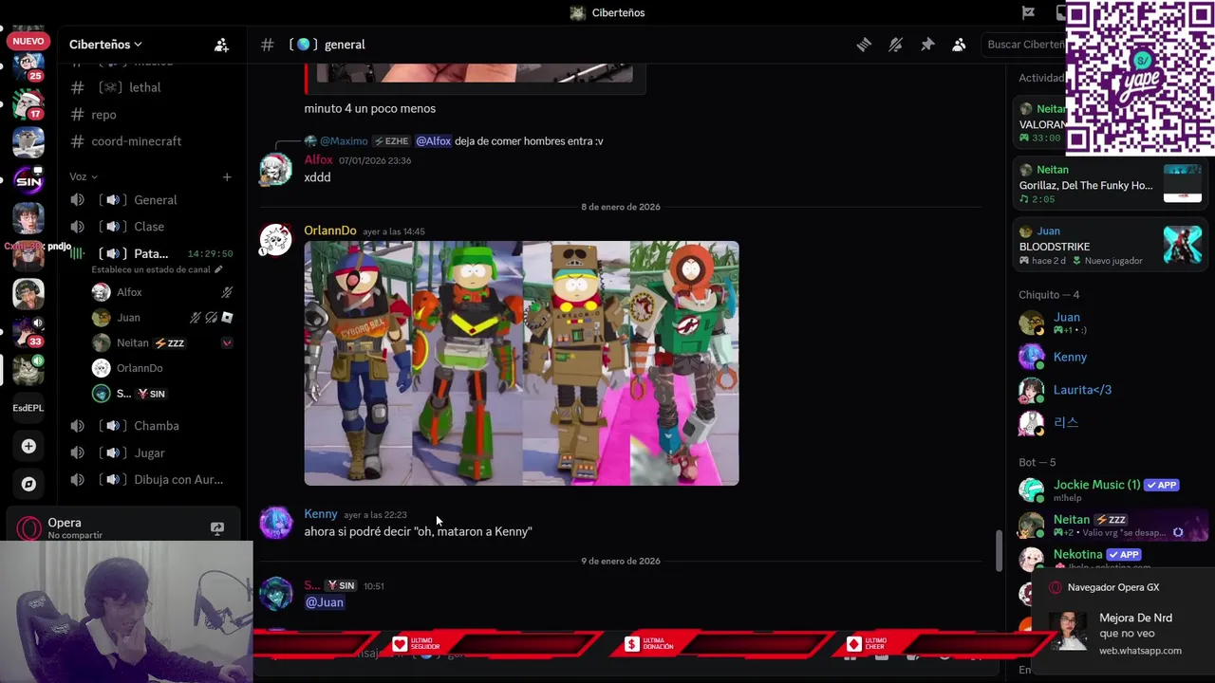The width and height of the screenshot is (1215, 683).
Task: Click the general channel name in header
Action: click(x=345, y=45)
